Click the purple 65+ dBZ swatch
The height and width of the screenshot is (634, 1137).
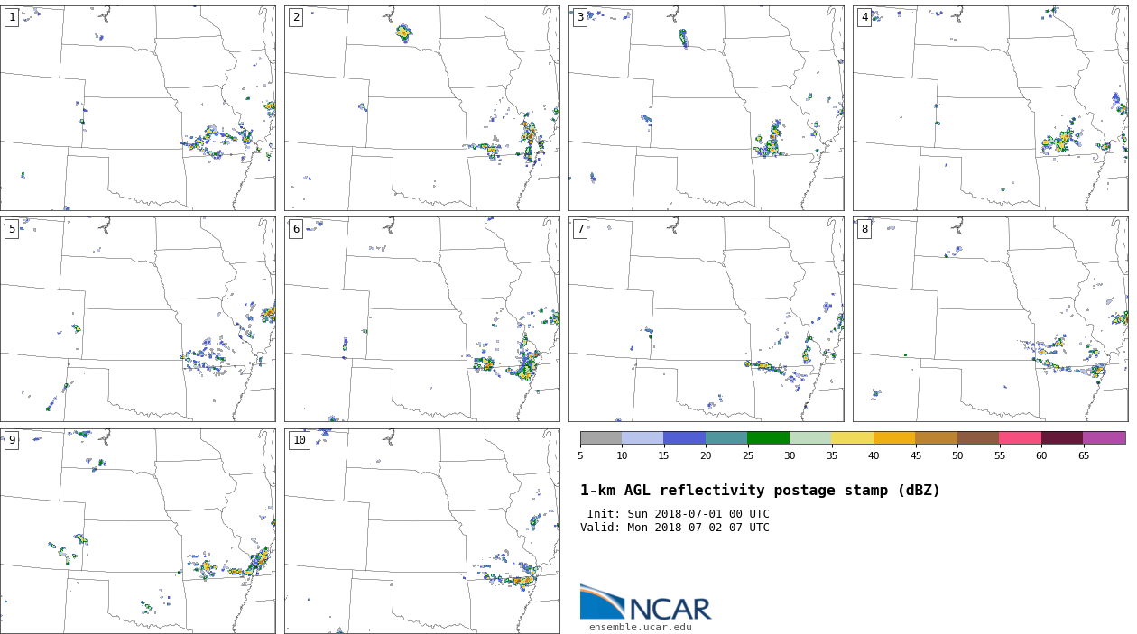coord(1104,437)
